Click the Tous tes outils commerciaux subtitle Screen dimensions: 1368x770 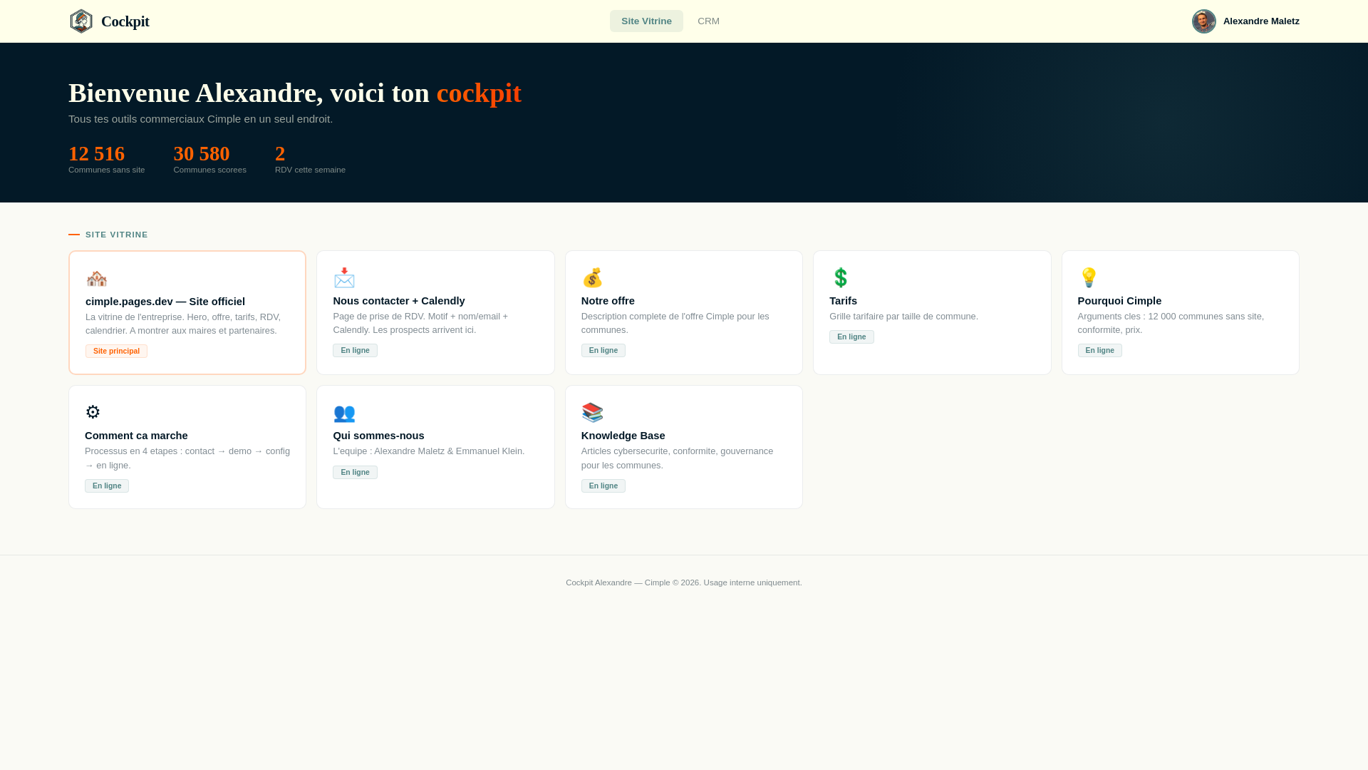(200, 119)
